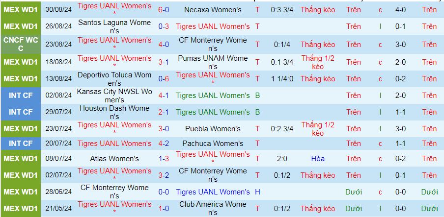Open the Atlas Women's team page
The width and height of the screenshot is (444, 217).
(114, 159)
